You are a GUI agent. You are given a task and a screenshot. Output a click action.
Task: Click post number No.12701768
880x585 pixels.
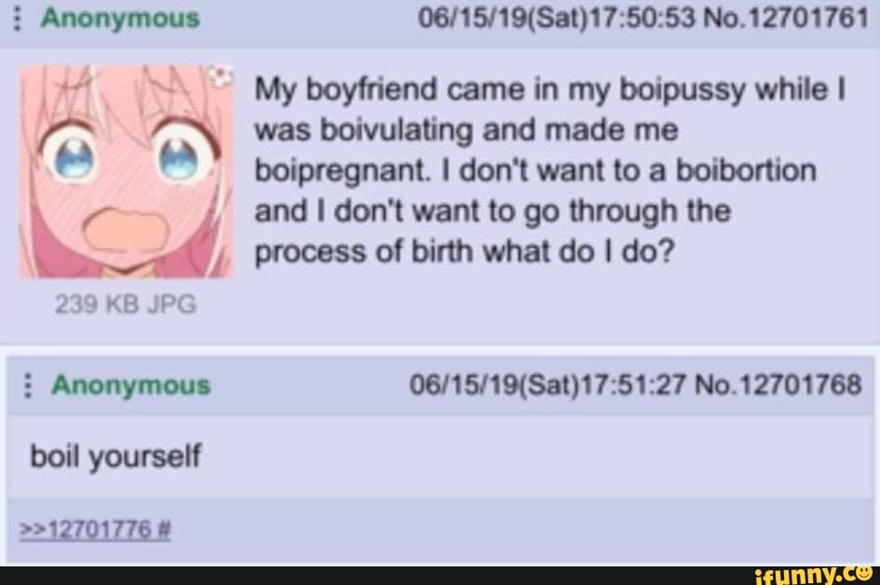tap(778, 385)
